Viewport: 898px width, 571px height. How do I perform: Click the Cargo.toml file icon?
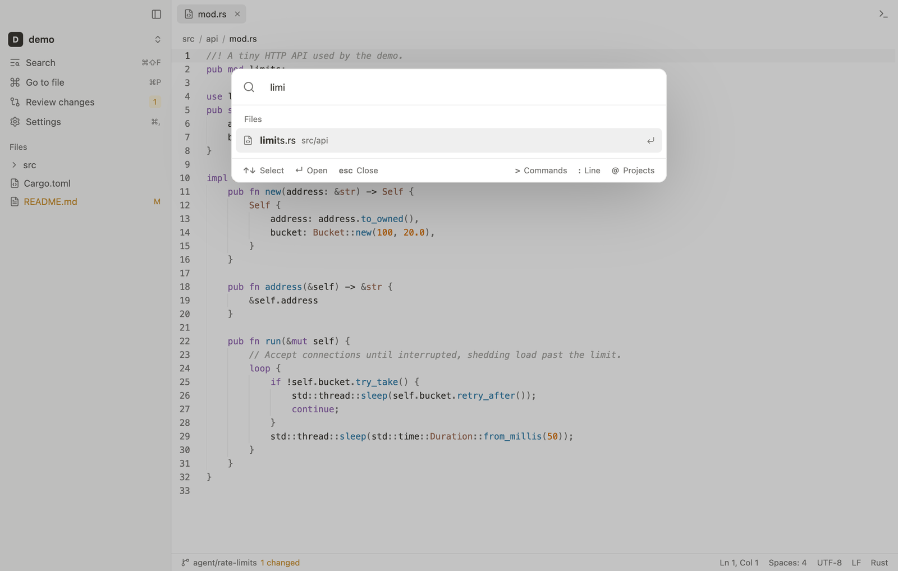pos(15,183)
